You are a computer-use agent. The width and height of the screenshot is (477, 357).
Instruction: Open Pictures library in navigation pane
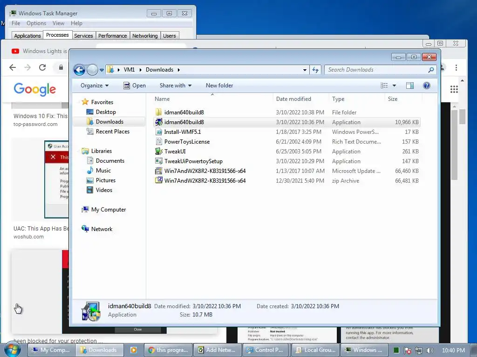[101, 180]
